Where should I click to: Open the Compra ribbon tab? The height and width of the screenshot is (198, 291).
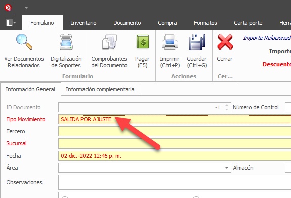click(168, 23)
